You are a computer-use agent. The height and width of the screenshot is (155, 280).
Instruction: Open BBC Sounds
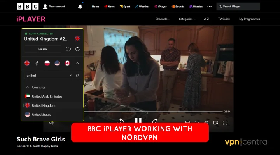178,7
